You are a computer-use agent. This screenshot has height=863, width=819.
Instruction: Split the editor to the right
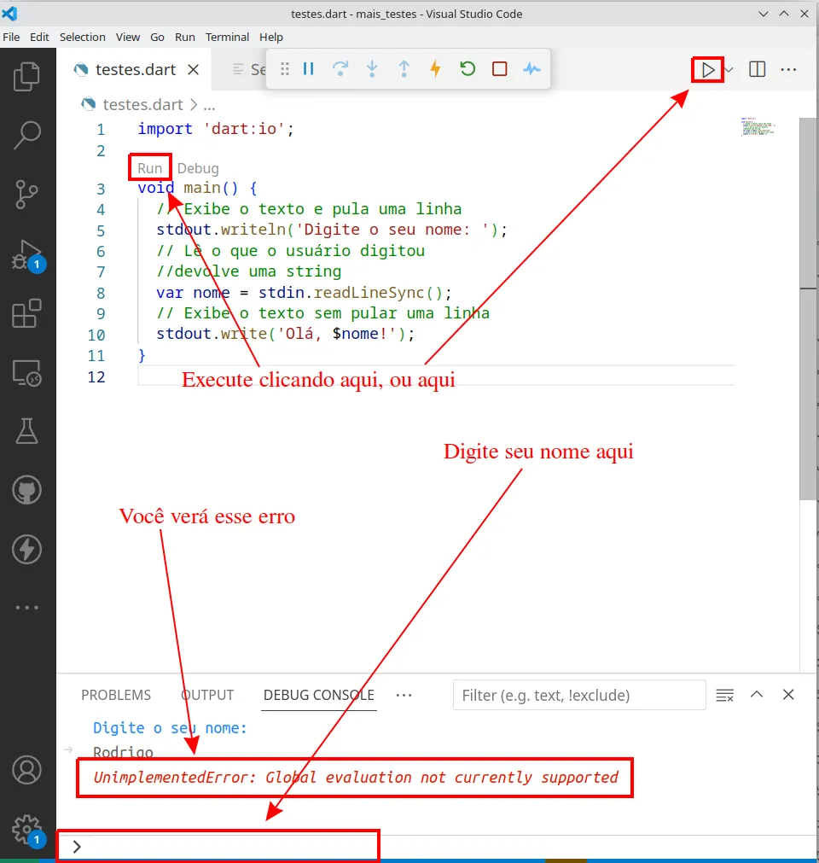[x=757, y=69]
